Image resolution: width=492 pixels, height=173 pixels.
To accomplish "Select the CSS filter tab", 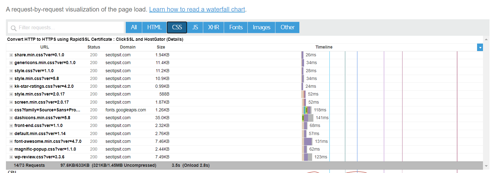I will point(177,27).
